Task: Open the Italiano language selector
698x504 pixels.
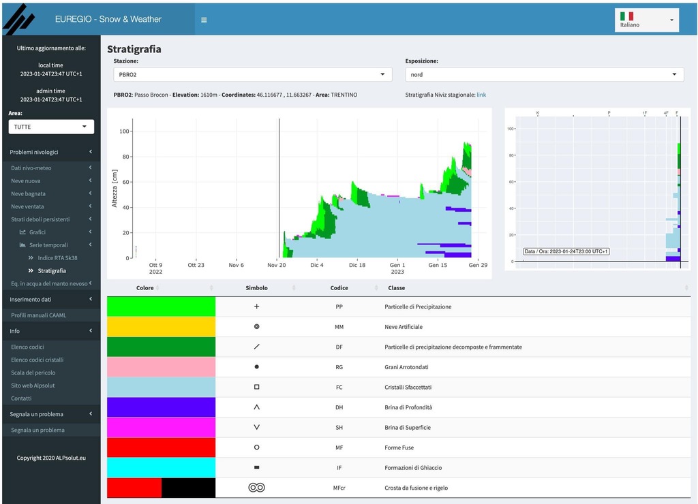Action: click(x=647, y=20)
